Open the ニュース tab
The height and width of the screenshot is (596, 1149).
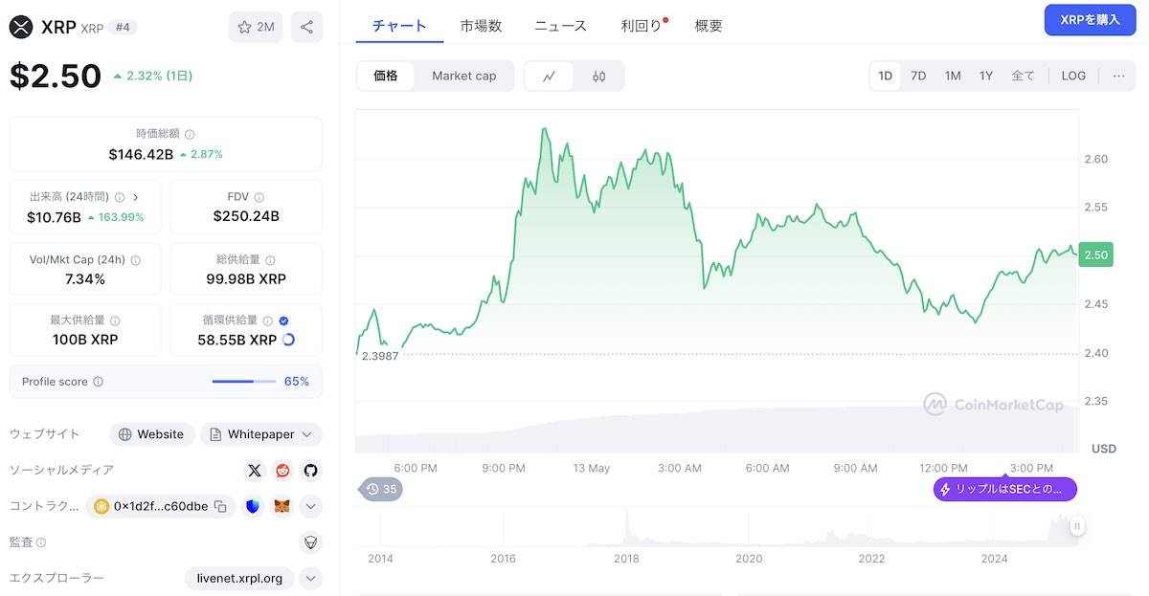560,26
